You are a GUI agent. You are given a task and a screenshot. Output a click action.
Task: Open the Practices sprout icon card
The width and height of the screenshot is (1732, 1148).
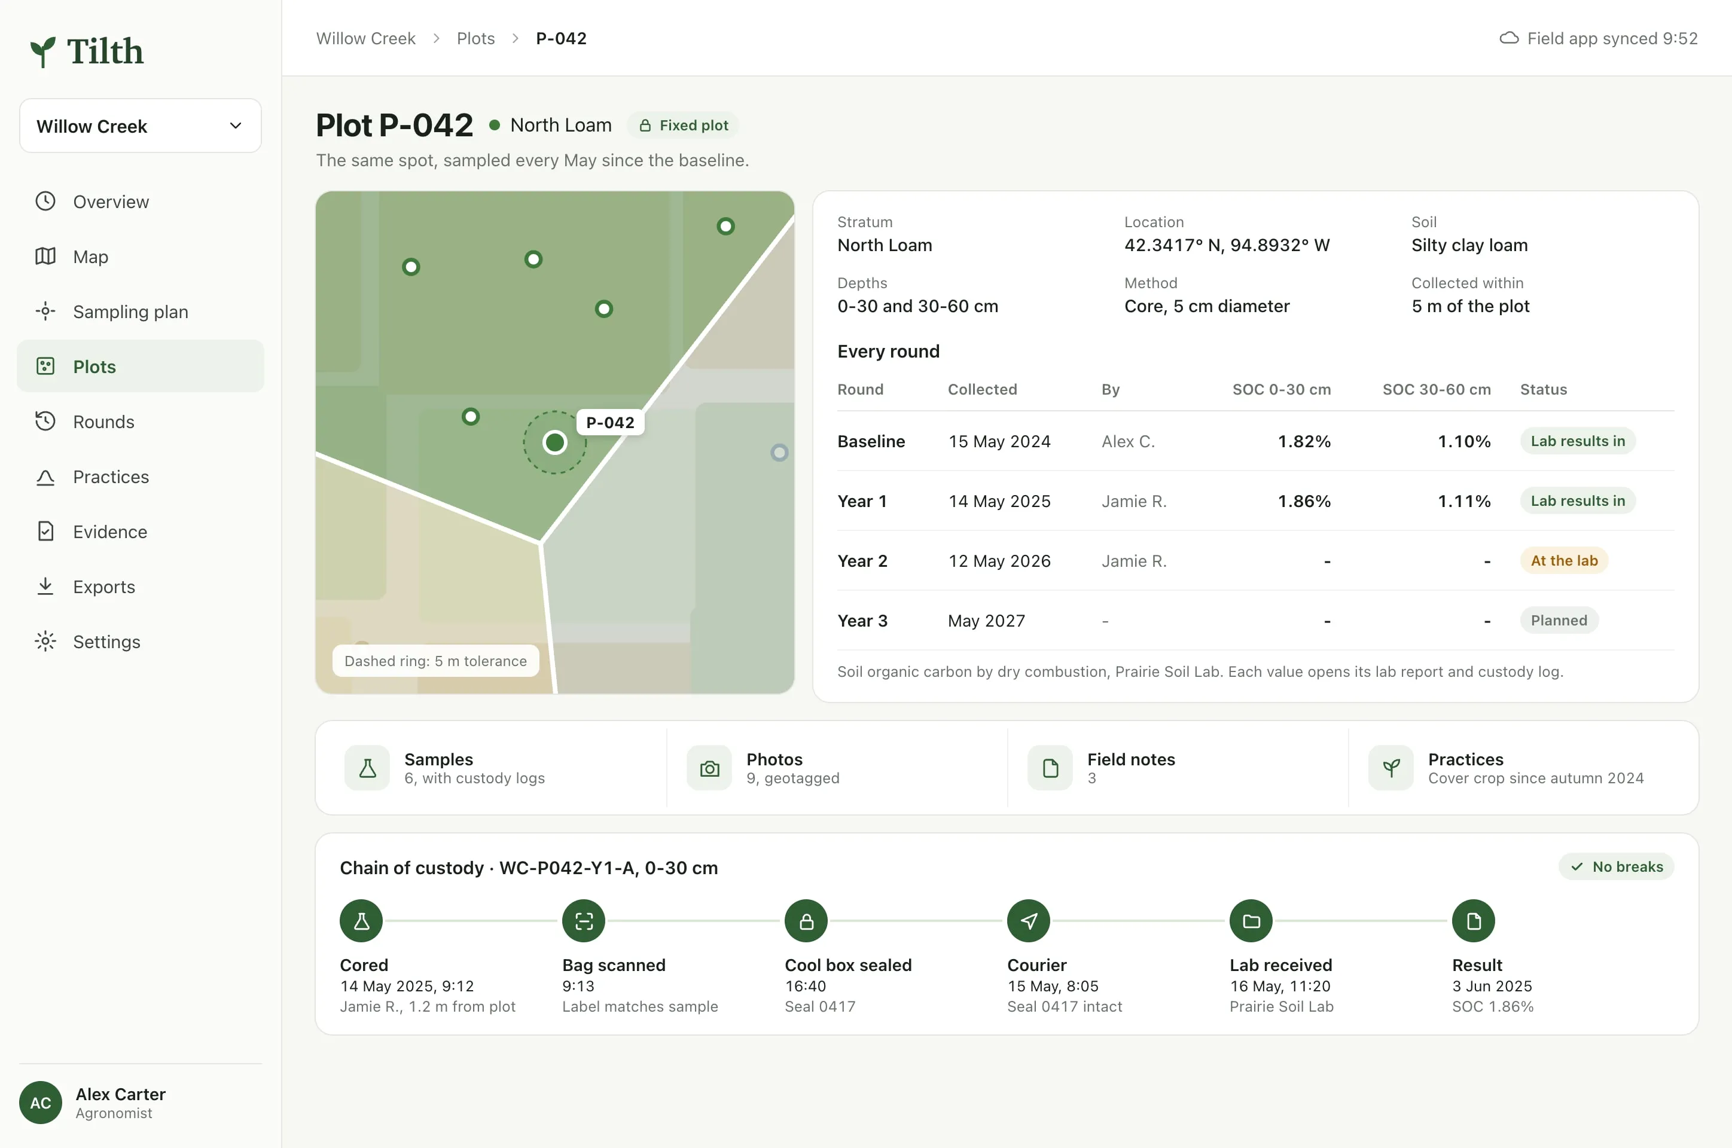coord(1391,767)
